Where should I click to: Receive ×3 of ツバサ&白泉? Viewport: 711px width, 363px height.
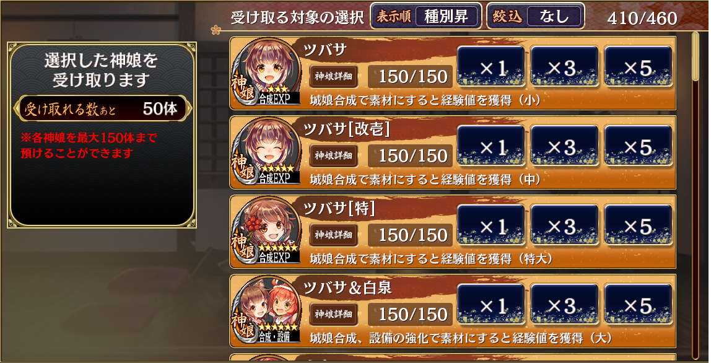pos(565,304)
